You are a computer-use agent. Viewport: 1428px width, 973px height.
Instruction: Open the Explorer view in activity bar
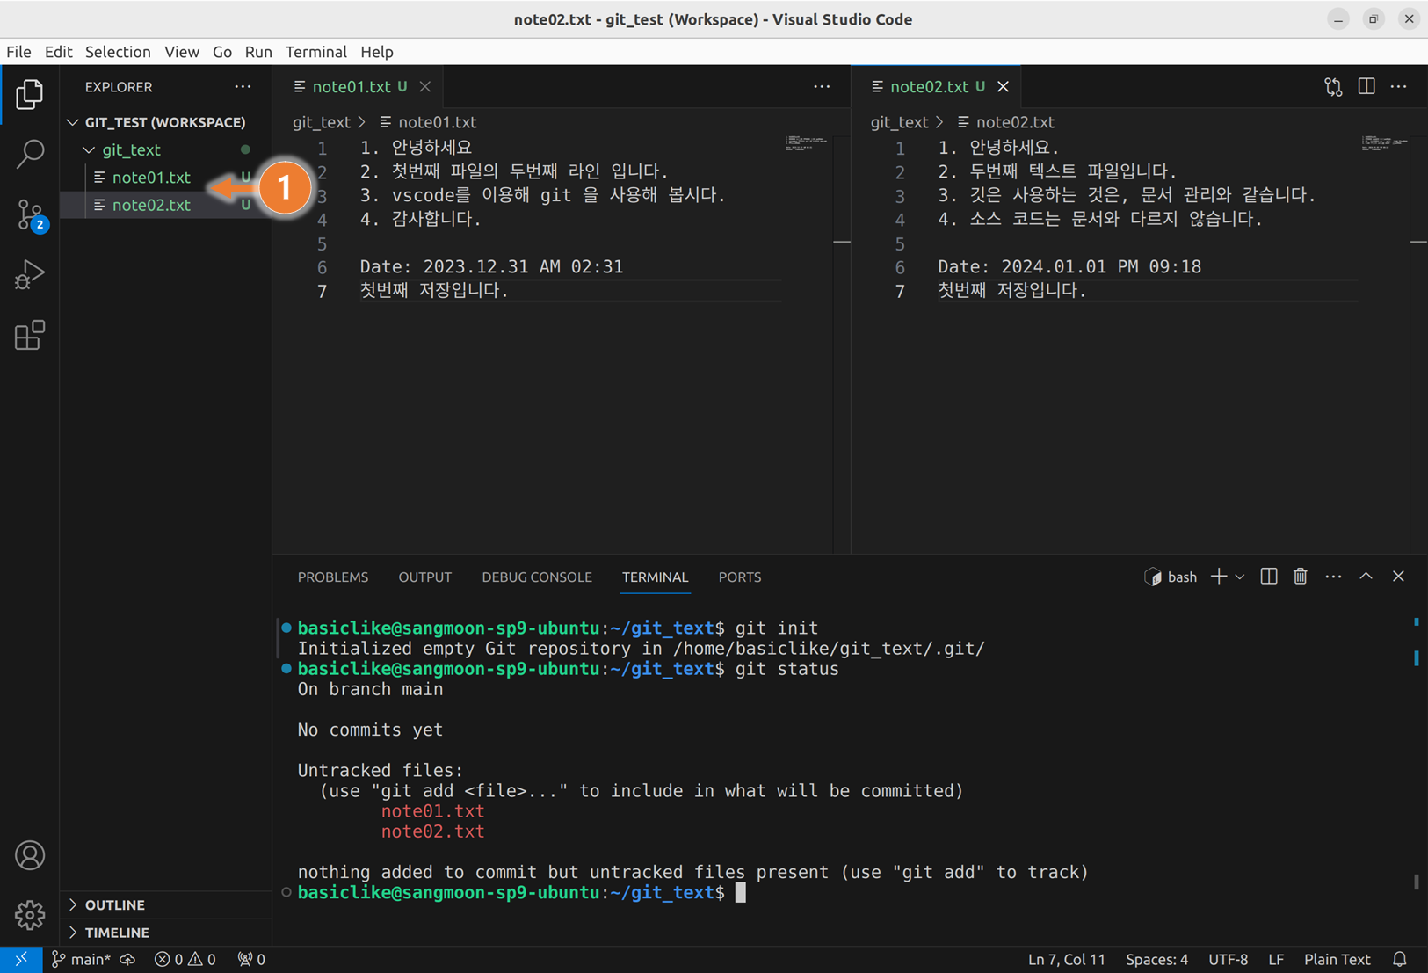pyautogui.click(x=29, y=94)
